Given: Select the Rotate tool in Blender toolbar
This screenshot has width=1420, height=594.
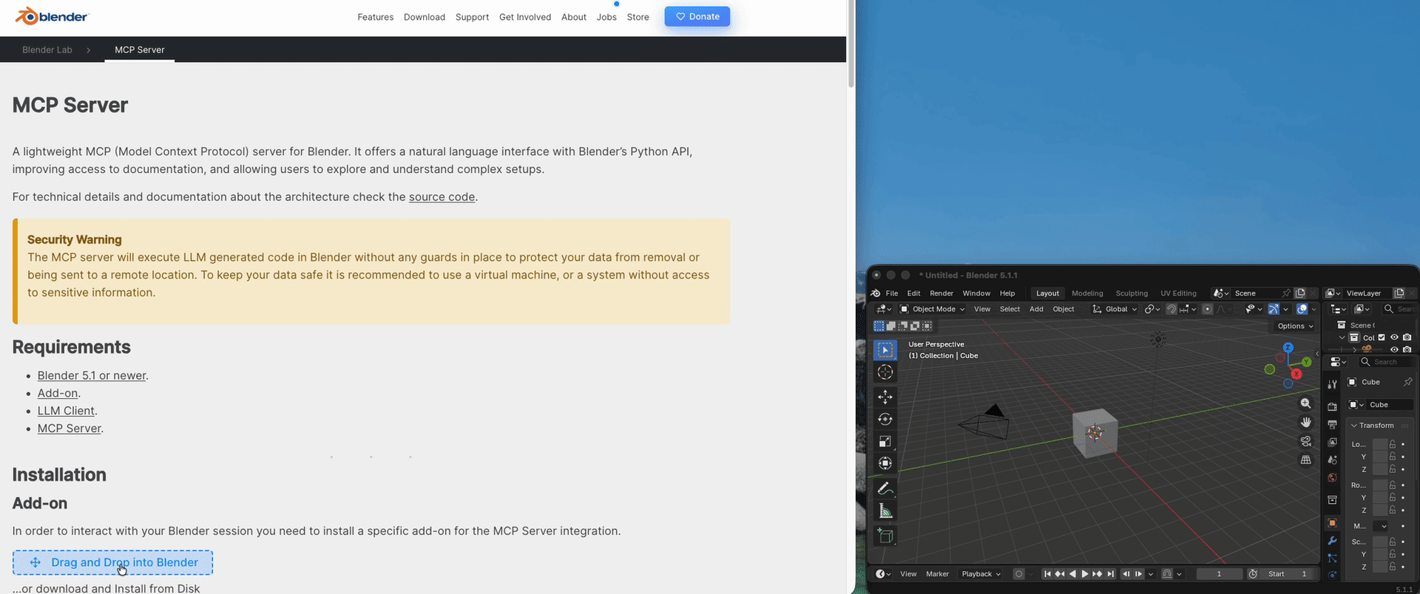Looking at the screenshot, I should 885,419.
